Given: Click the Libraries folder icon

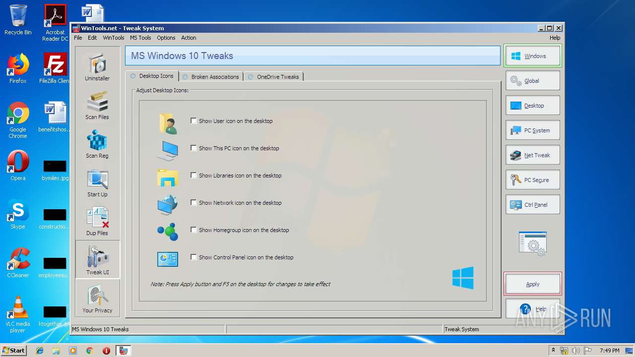Looking at the screenshot, I should 168,178.
